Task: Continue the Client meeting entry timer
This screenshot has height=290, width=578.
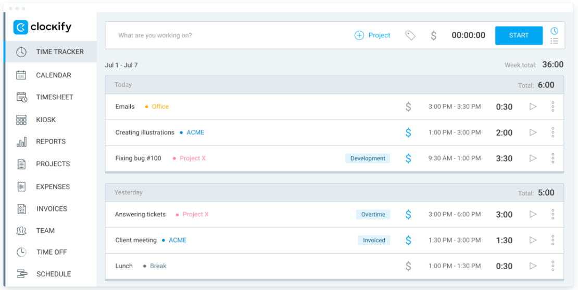Action: tap(533, 240)
